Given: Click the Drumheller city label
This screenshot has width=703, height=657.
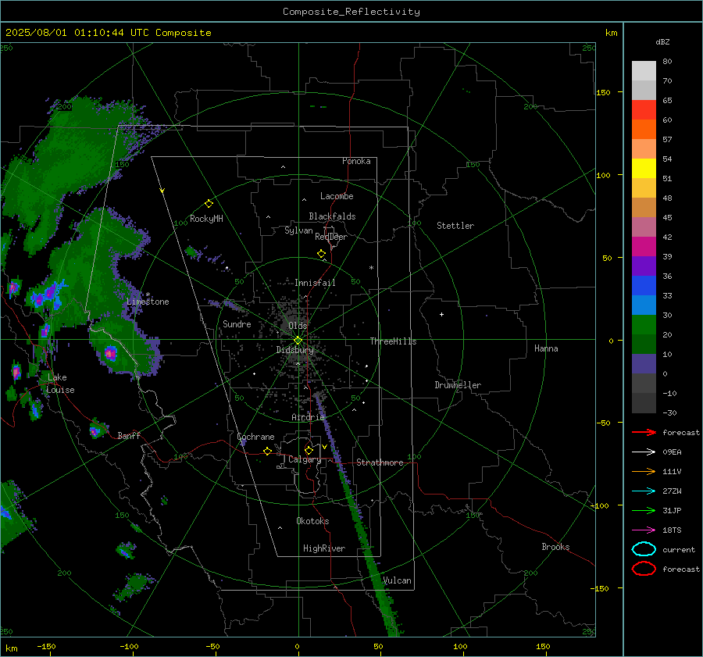Looking at the screenshot, I should click(x=458, y=385).
